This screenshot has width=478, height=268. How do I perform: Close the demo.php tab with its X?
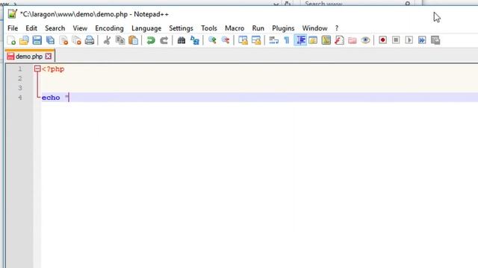pos(48,57)
